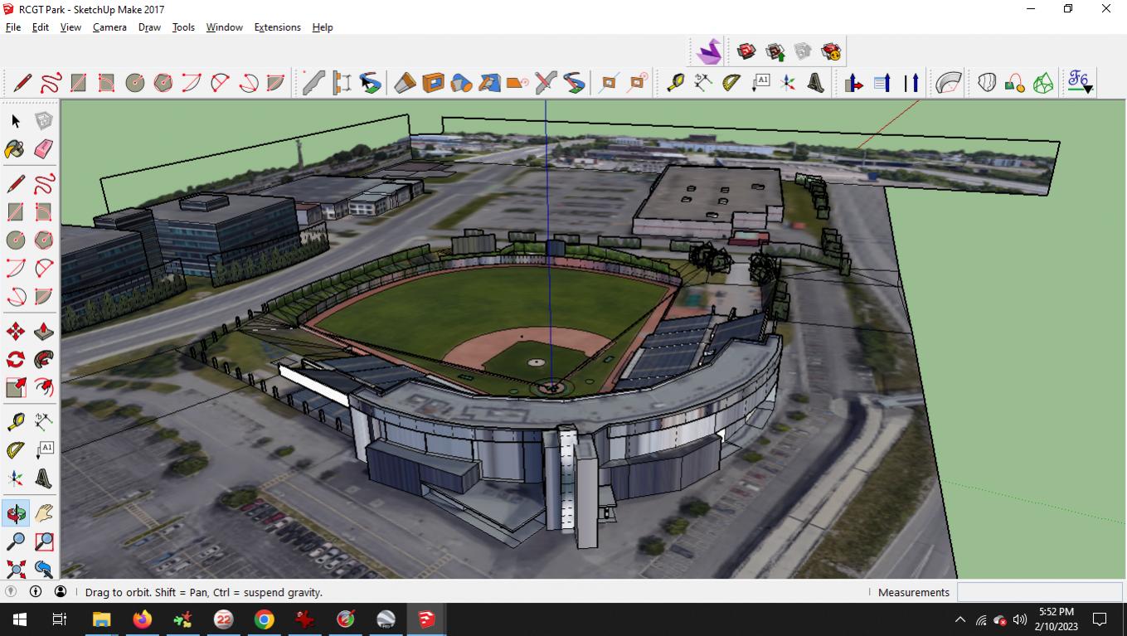Click the geo-location status bar icon
Viewport: 1127px width, 636px height.
click(11, 592)
